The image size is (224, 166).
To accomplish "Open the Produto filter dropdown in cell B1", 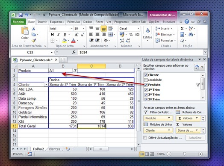I will (75, 71).
